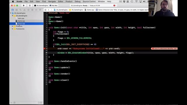Click the Time Machine menu bar icon
187x105 pixels.
tap(132, 1)
